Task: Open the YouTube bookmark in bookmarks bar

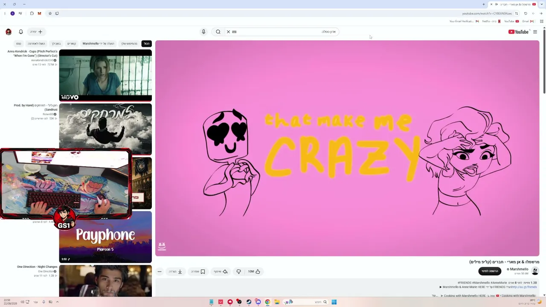Action: 511,21
